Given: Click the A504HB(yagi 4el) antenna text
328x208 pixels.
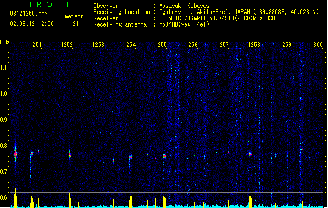Looking at the screenshot, I should click(184, 24).
